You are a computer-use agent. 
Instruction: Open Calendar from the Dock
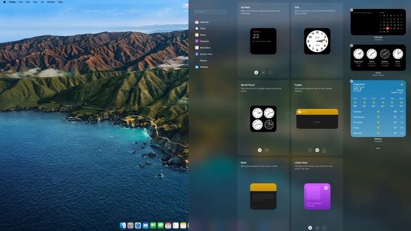pos(168,225)
